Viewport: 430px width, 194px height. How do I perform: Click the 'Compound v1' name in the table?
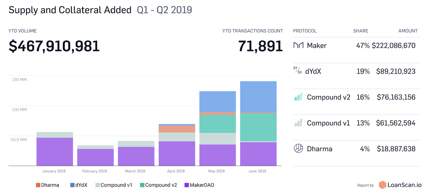click(x=328, y=123)
